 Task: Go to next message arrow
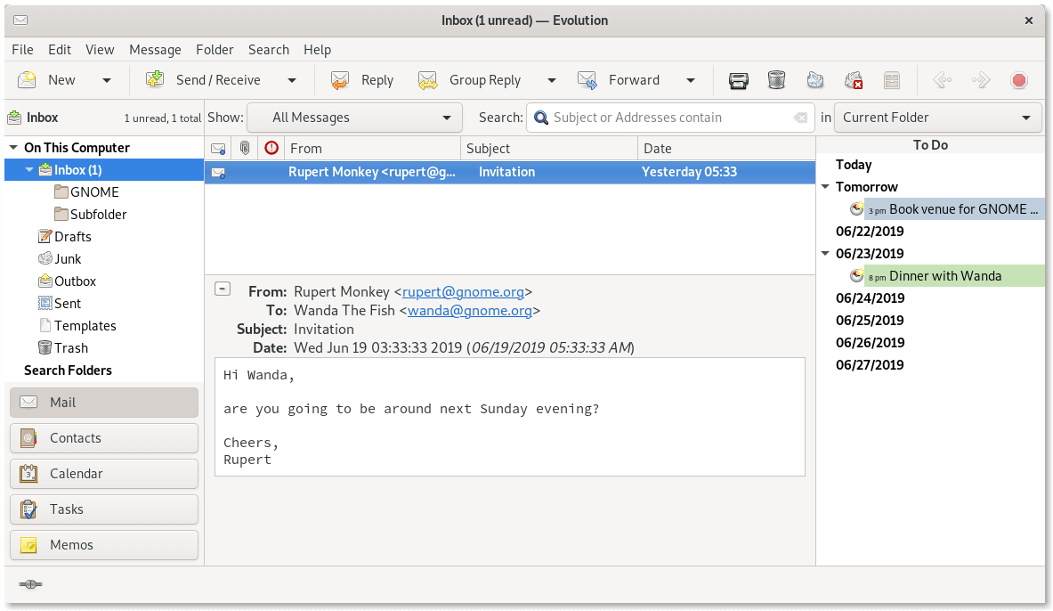[x=981, y=81]
